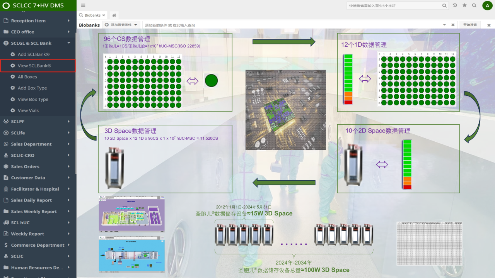Click the spreadsheet table thumbnail

pos(430,244)
